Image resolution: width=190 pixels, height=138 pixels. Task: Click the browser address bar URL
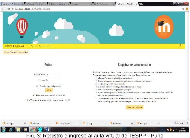tap(32, 9)
